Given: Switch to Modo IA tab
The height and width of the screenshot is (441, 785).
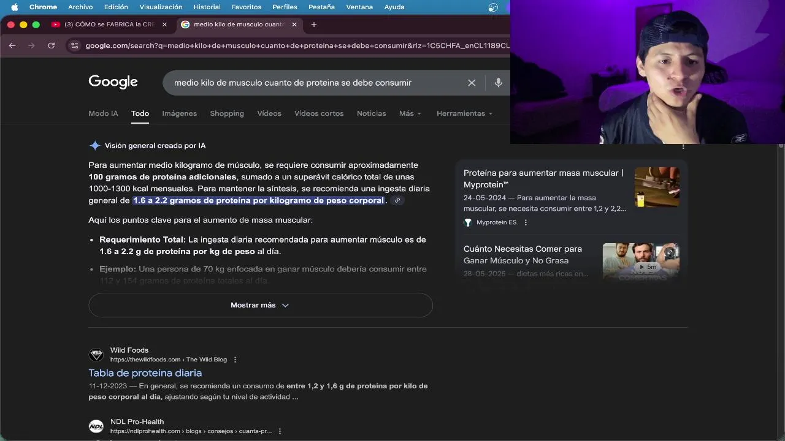Looking at the screenshot, I should 103,113.
